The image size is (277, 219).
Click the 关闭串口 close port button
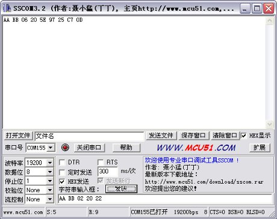tap(89, 148)
